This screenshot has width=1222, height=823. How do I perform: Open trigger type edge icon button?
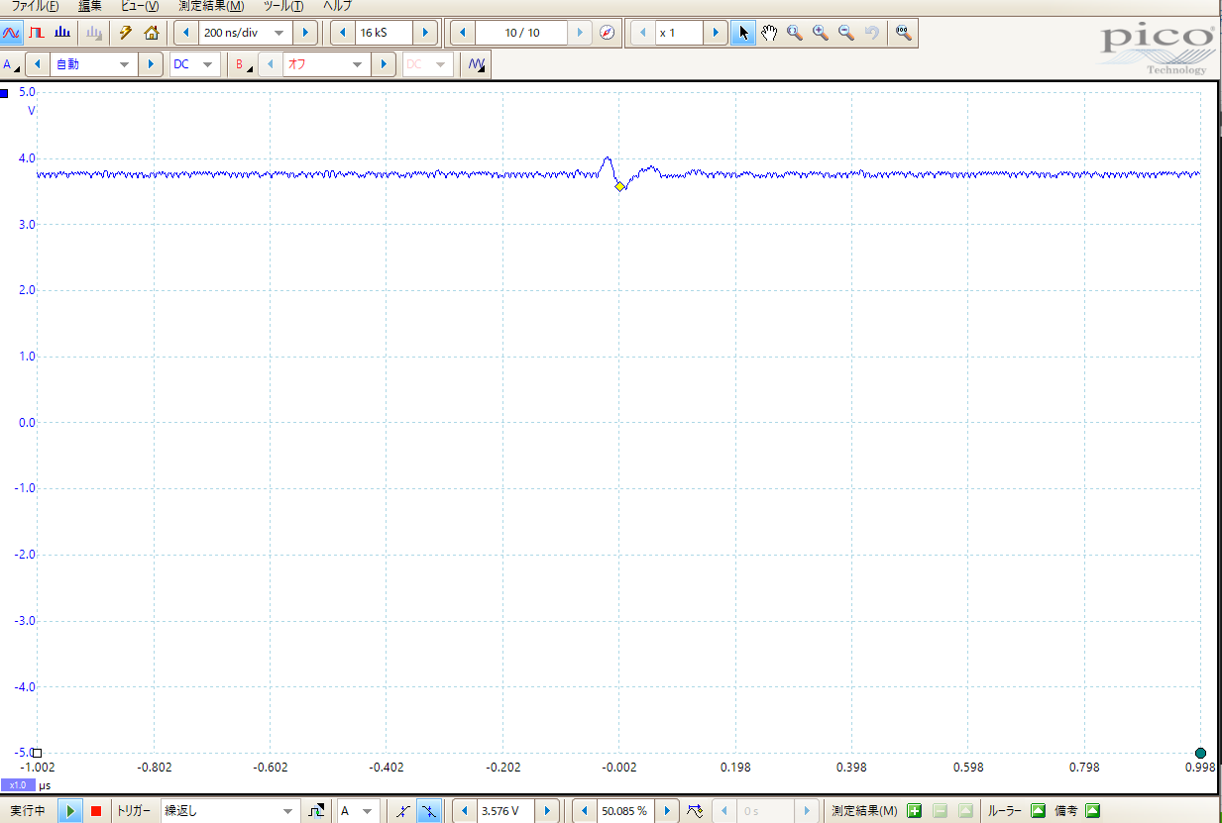pos(317,810)
